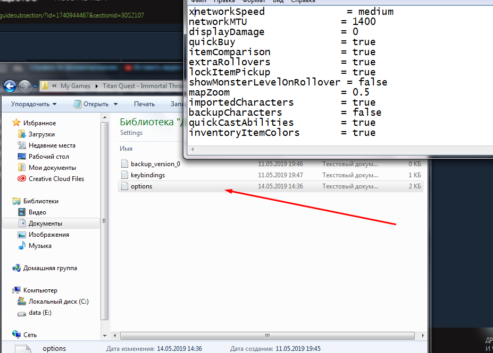Click the Сеть network icon
The height and width of the screenshot is (353, 493).
16,334
